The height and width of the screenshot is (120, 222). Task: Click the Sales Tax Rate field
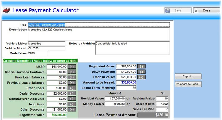(162, 109)
